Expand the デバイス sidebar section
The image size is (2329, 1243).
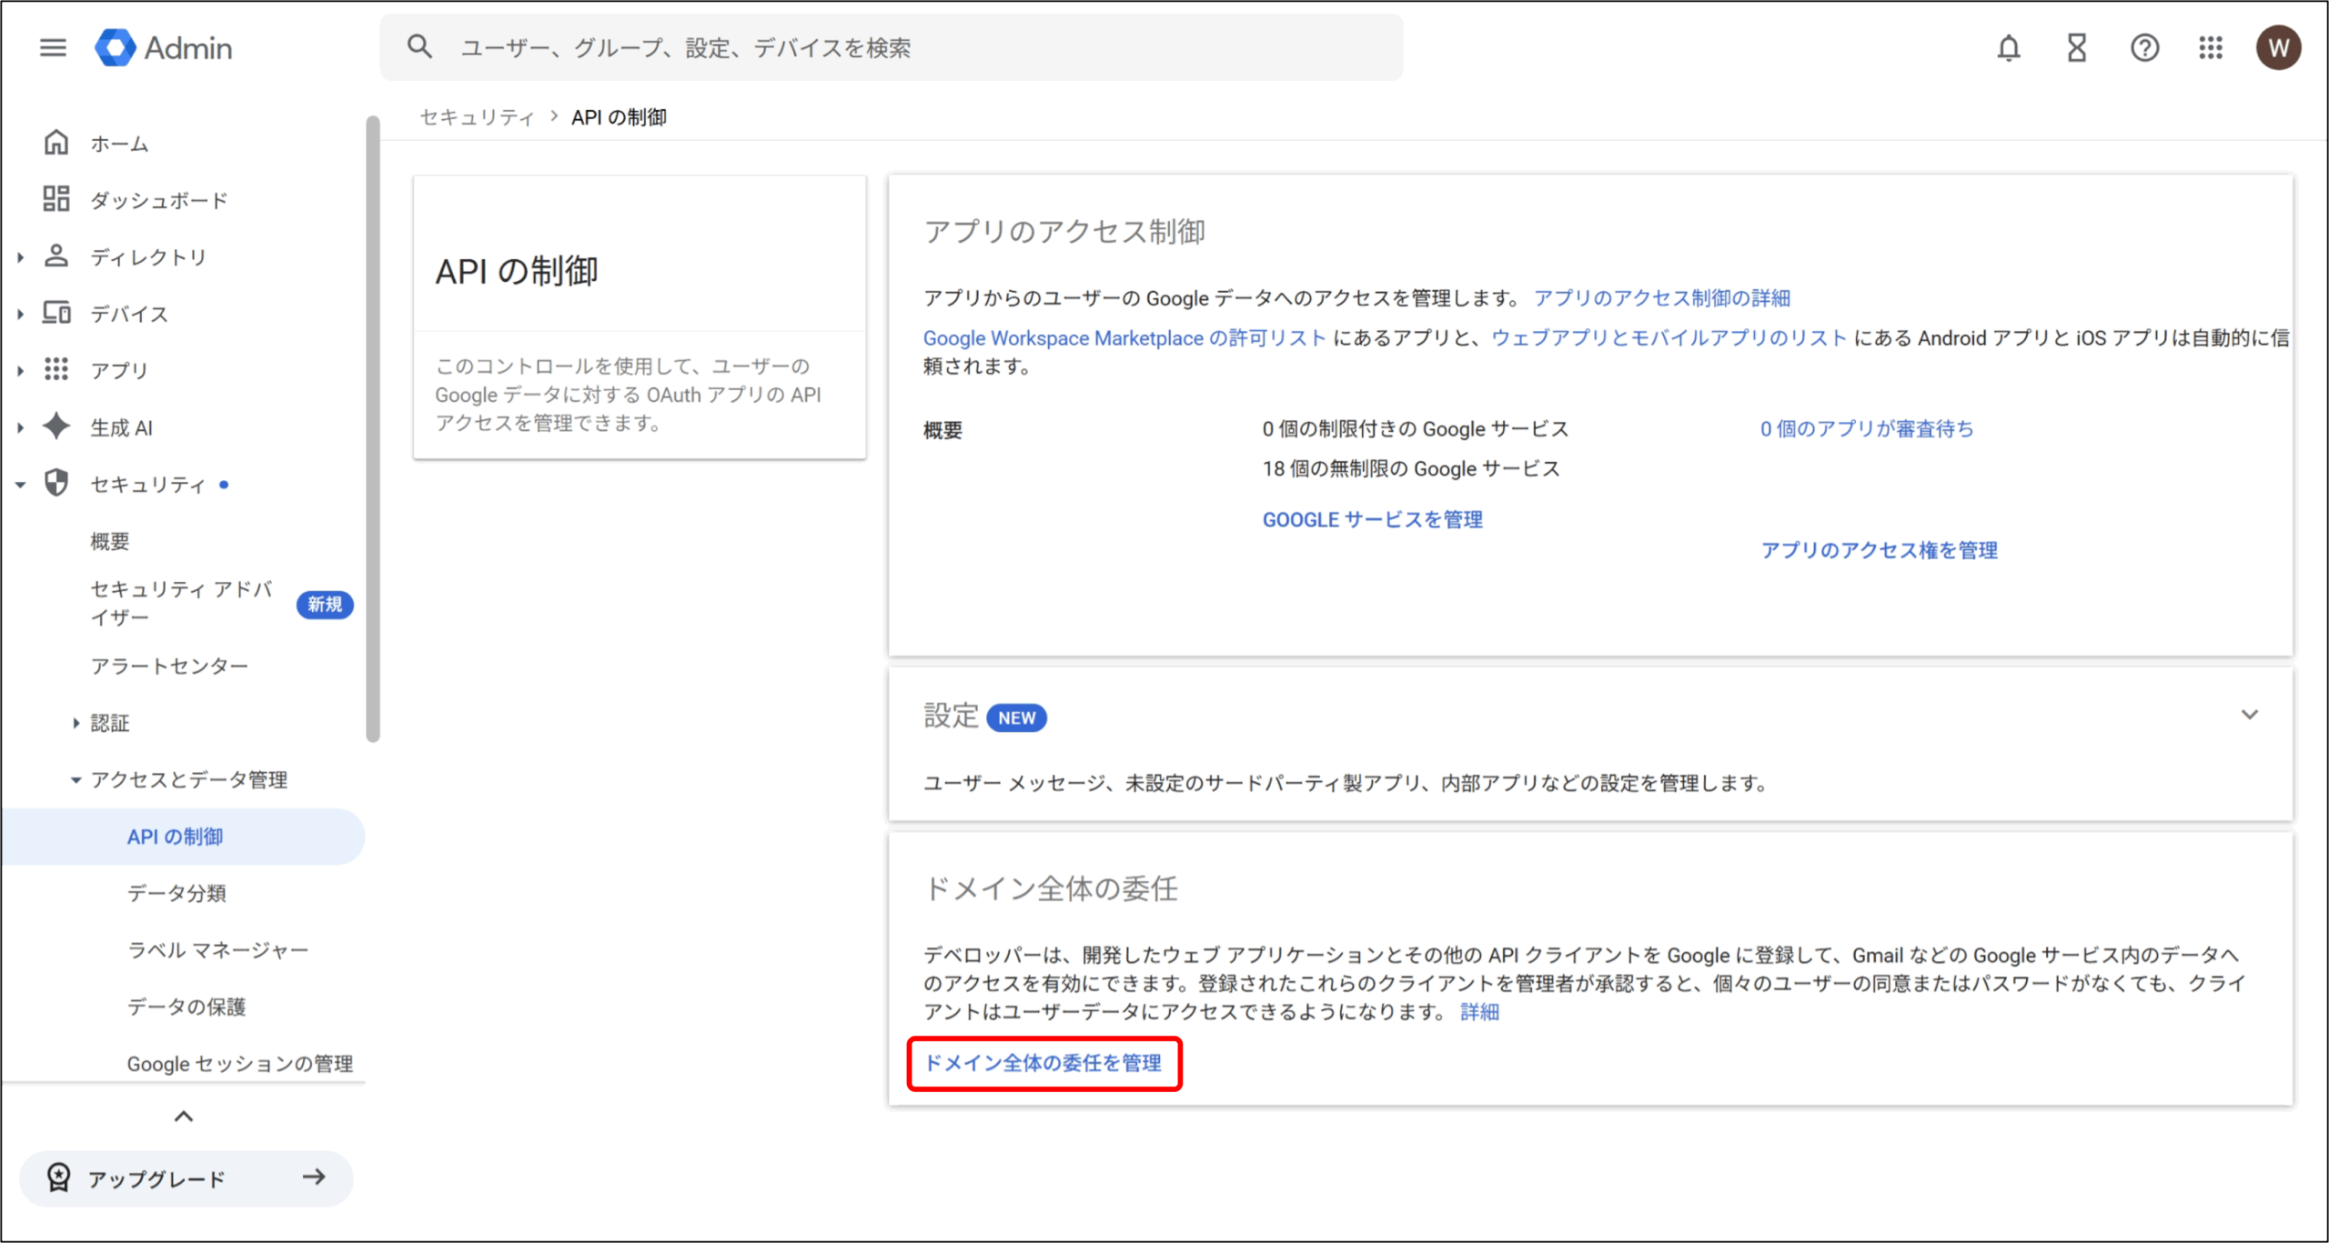click(20, 314)
